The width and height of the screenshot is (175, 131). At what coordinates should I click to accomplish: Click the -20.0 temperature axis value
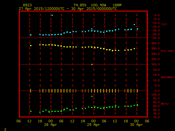[156, 30]
